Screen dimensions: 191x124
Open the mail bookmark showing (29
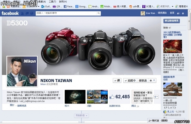click(57, 7)
